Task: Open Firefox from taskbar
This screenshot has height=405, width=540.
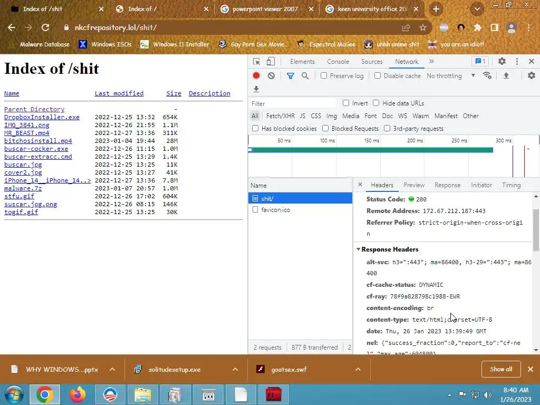Action: 77,394
